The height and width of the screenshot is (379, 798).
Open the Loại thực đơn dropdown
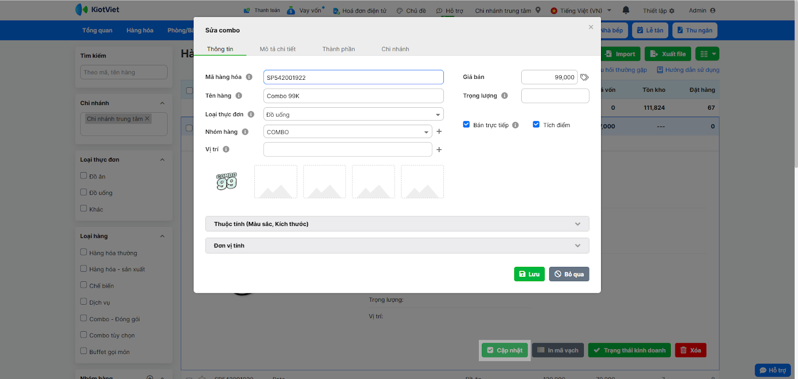(x=354, y=114)
